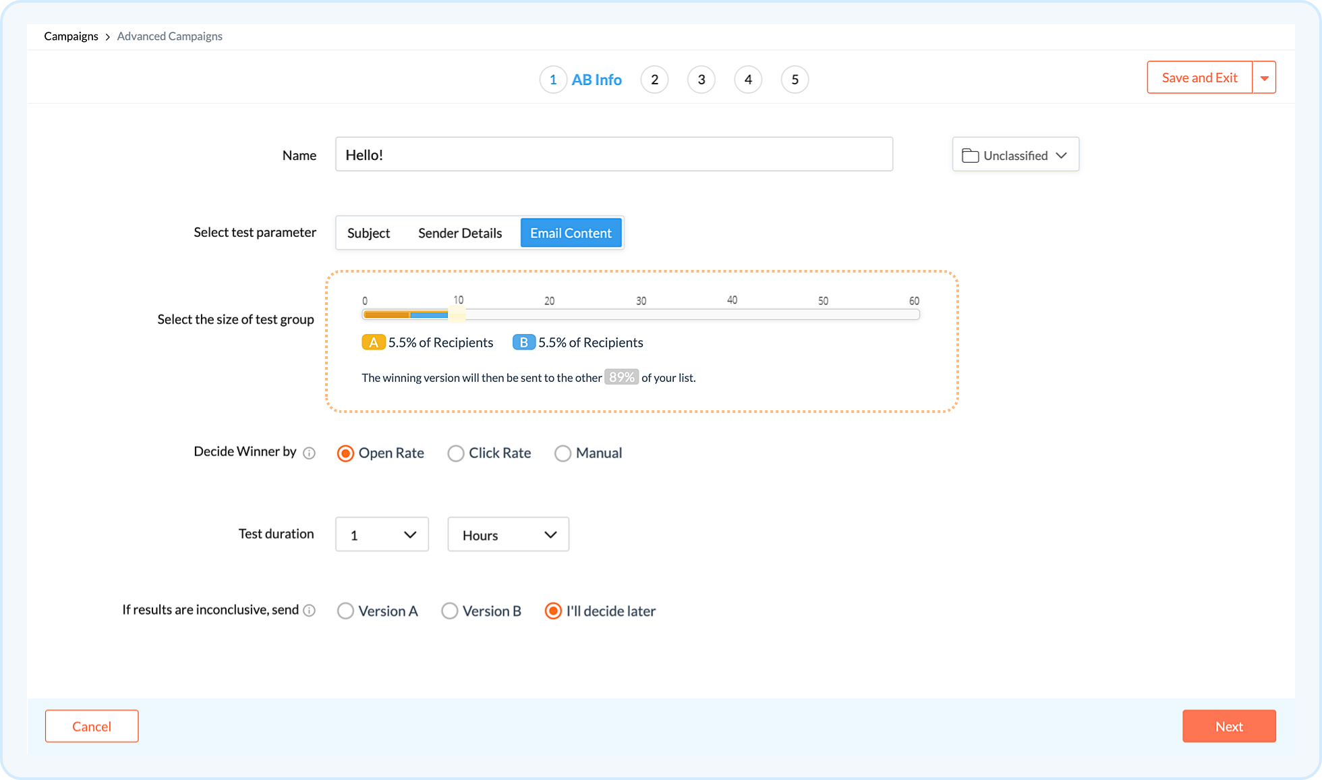Go to step 3 in wizard

701,80
